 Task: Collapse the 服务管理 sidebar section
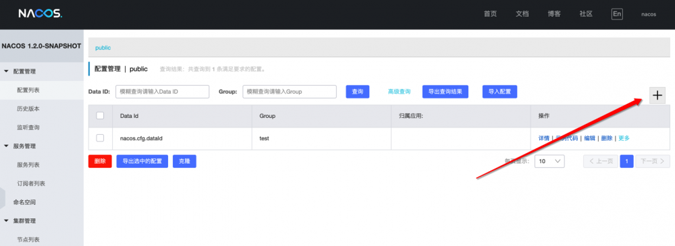click(7, 146)
